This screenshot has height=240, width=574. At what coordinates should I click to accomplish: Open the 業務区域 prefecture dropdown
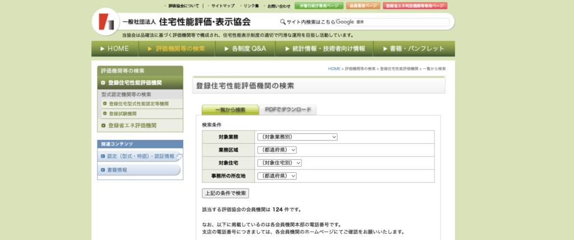pos(277,150)
